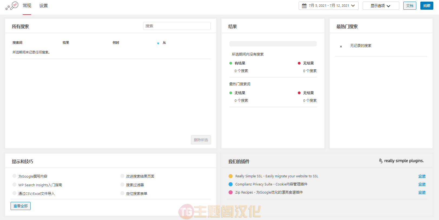This screenshot has width=439, height=220.
Task: Click the pink dot beside Zip Recipes
Action: pyautogui.click(x=231, y=192)
